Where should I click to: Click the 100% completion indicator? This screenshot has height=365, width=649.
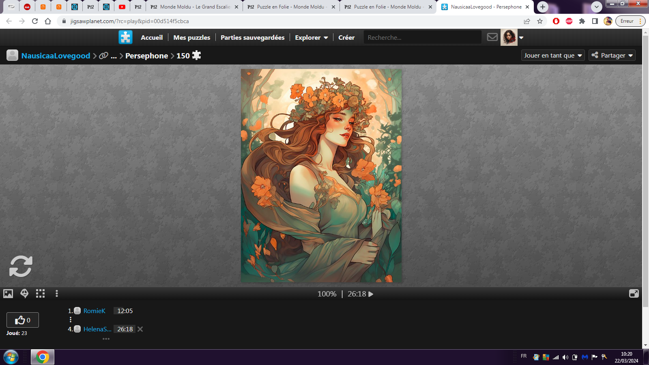(x=327, y=294)
